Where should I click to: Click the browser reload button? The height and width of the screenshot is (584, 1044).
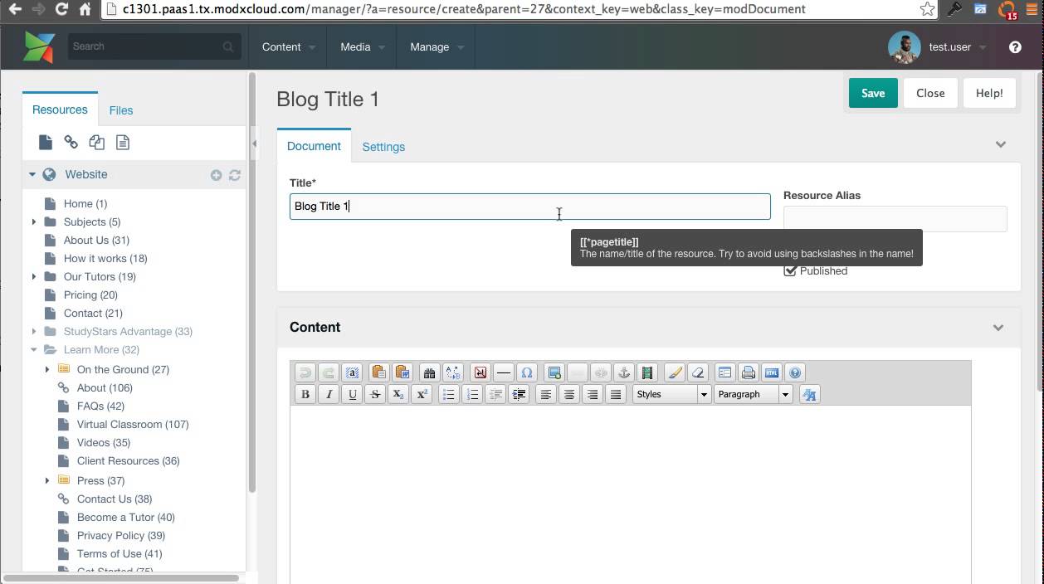pyautogui.click(x=61, y=9)
